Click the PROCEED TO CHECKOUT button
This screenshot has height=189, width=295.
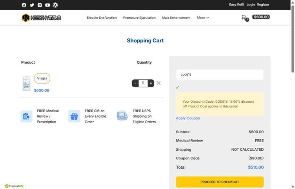[220, 182]
